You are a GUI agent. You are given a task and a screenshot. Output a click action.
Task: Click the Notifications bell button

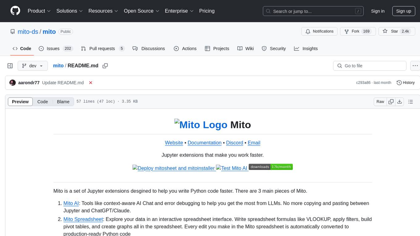[319, 32]
